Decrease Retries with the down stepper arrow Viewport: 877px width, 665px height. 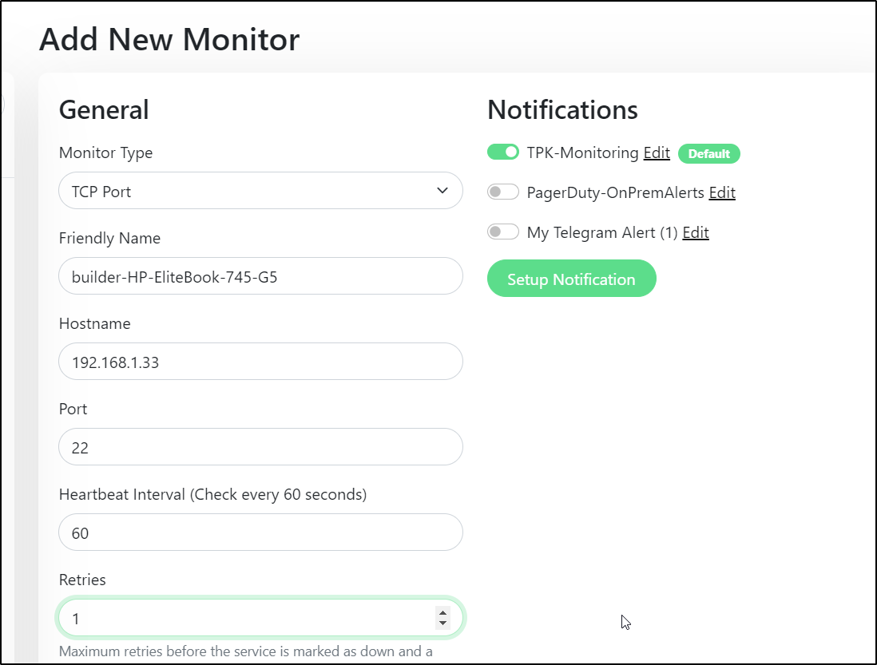tap(443, 623)
